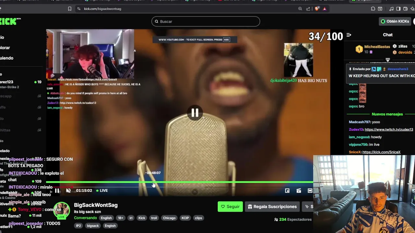Select the KCIP tag
415x233 pixels.
point(185,218)
